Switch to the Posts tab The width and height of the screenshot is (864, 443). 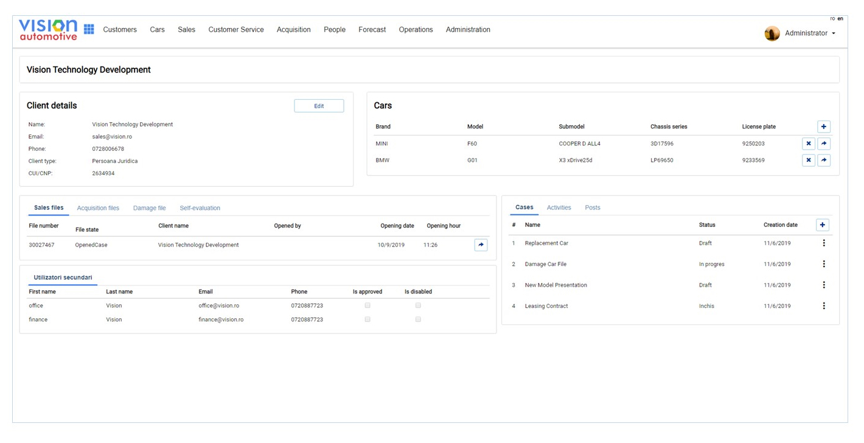point(593,208)
